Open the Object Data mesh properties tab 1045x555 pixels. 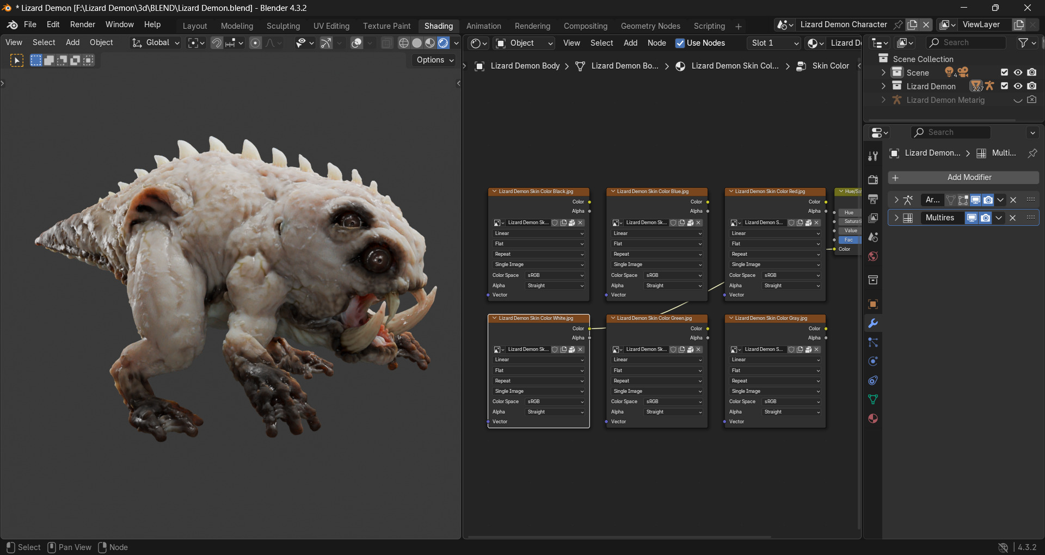(873, 399)
